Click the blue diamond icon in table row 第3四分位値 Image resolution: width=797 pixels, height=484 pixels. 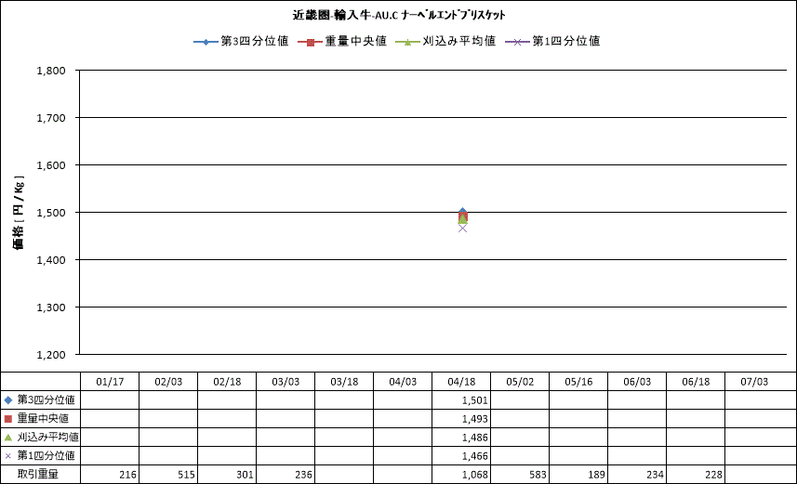pyautogui.click(x=7, y=400)
